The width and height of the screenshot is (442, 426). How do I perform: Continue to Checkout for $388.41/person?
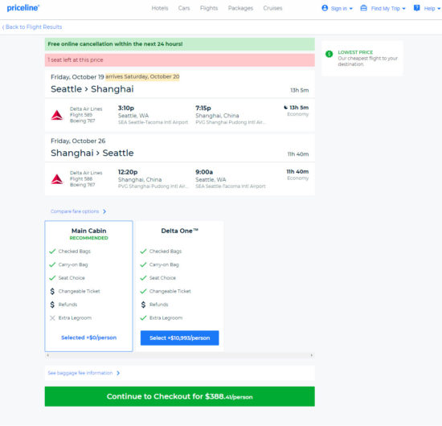[179, 396]
